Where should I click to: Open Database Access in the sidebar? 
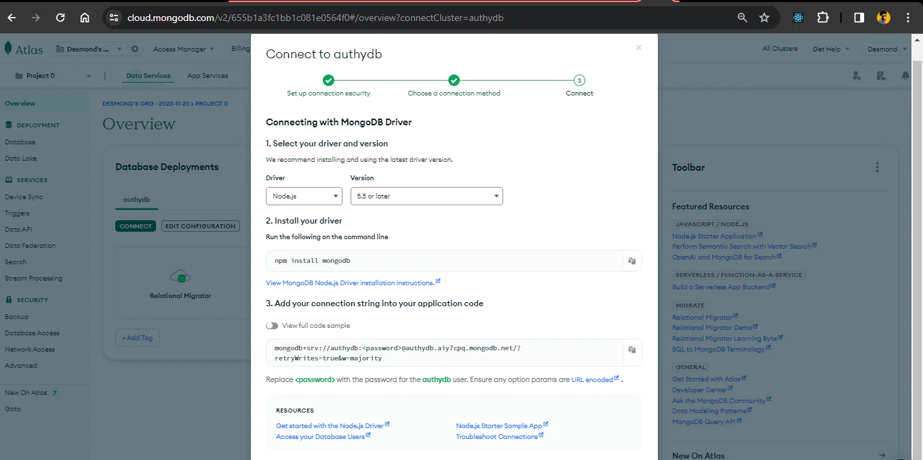(x=32, y=333)
